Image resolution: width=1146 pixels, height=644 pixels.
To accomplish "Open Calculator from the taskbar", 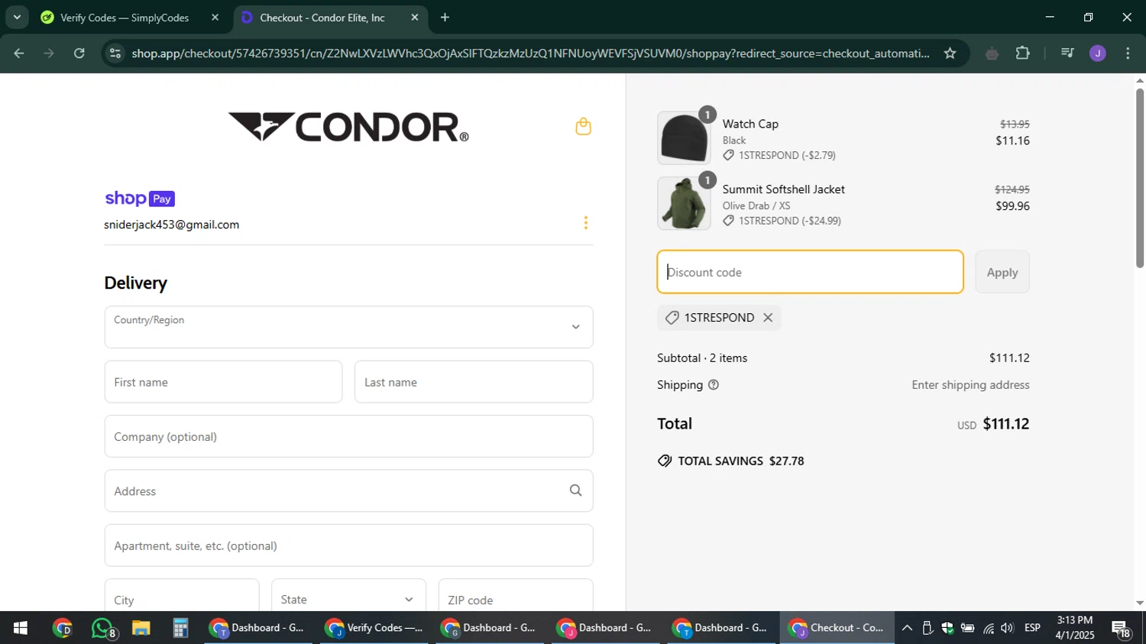I will 180,628.
